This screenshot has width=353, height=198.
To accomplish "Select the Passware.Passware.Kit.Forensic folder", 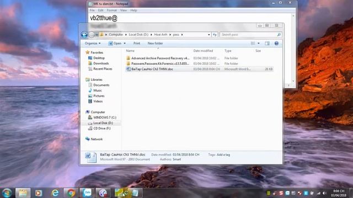I will (x=161, y=64).
